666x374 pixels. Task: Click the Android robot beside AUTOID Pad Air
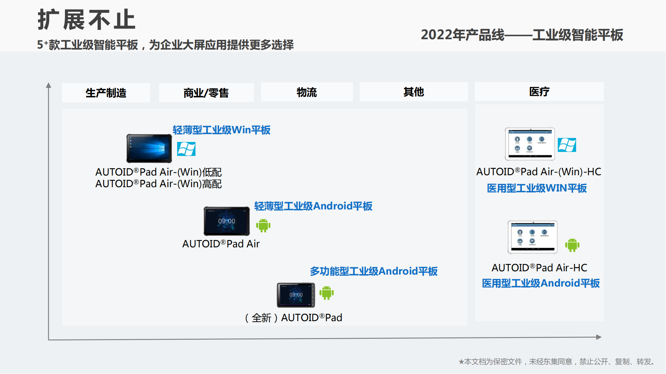263,225
